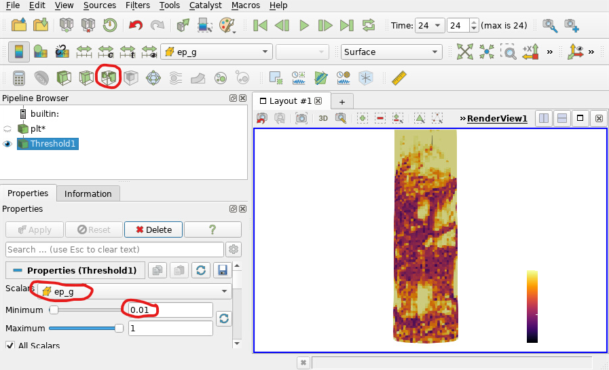Image resolution: width=609 pixels, height=370 pixels.
Task: Click the Undo red arrow icon
Action: pyautogui.click(x=136, y=25)
